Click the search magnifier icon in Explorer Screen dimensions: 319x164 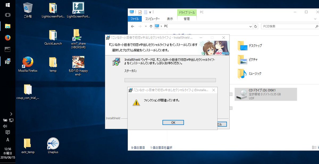pos(317,26)
